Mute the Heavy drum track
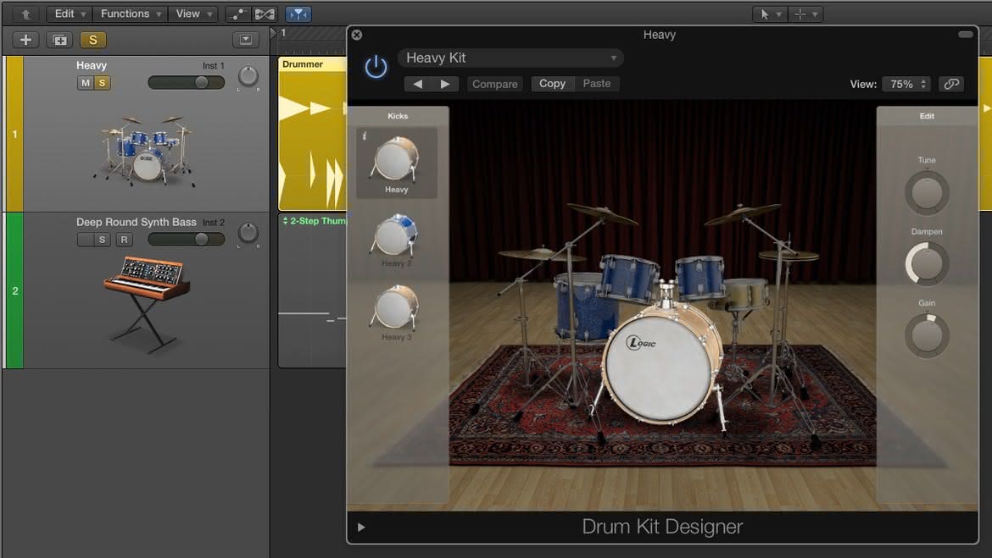992x558 pixels. tap(86, 83)
